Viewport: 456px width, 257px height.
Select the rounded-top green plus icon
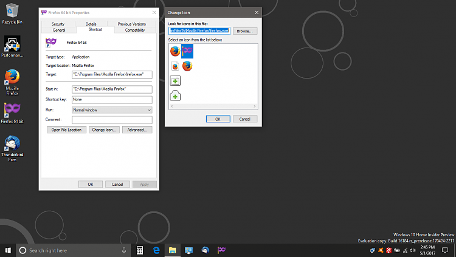(x=175, y=96)
